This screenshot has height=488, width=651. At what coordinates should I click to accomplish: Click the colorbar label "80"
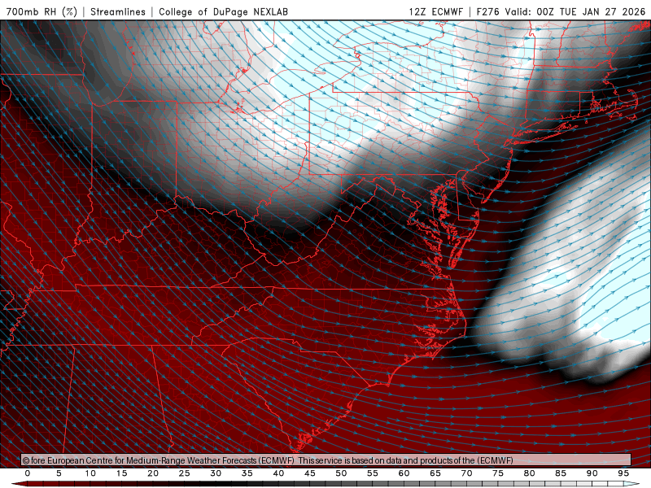coord(530,473)
